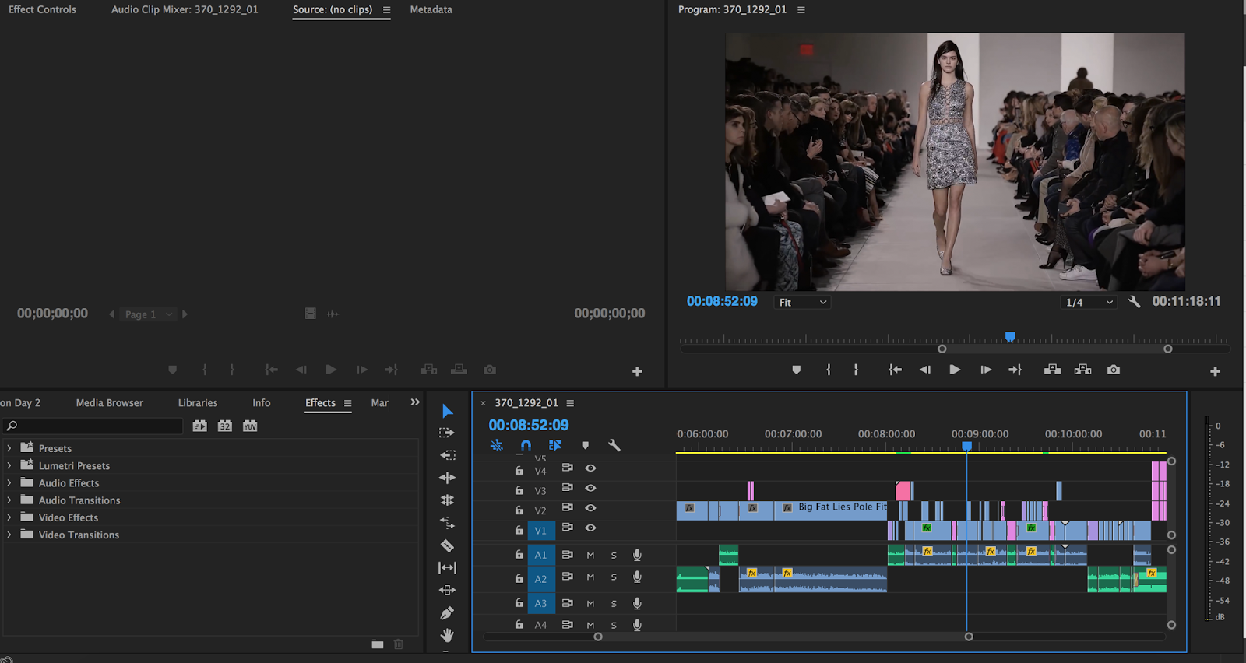Open Program monitor button editor plus
1246x663 pixels.
pyautogui.click(x=1215, y=372)
